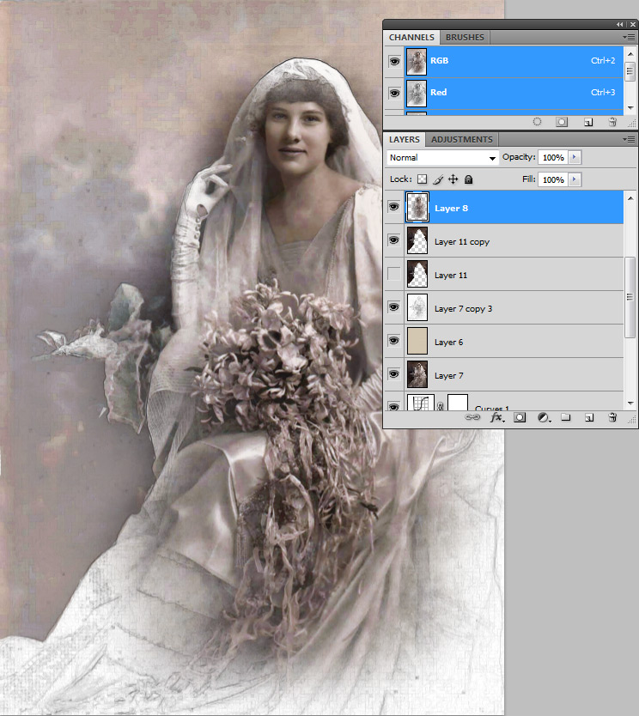Click Layers scrollbar up arrow
The width and height of the screenshot is (639, 716).
pyautogui.click(x=630, y=198)
